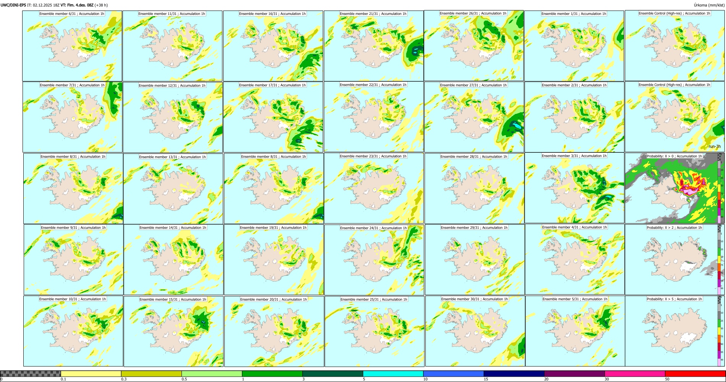Click the Ensemble member 6/31 precipitation map

pyautogui.click(x=72, y=46)
